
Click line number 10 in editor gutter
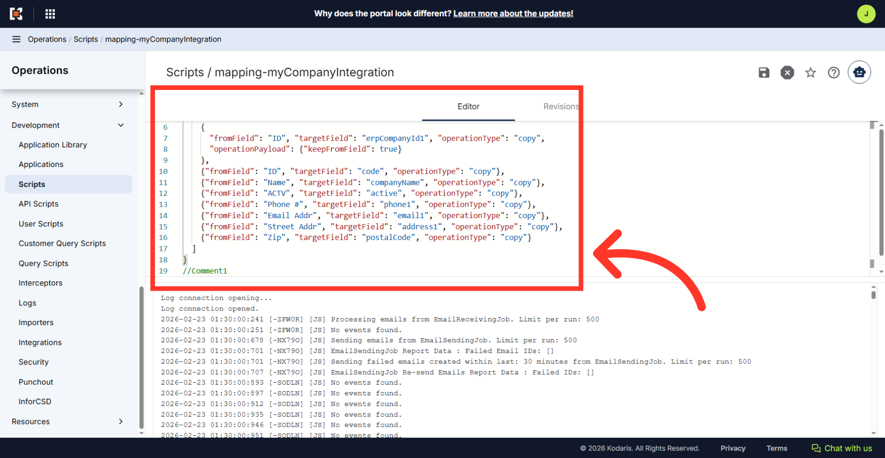point(163,172)
